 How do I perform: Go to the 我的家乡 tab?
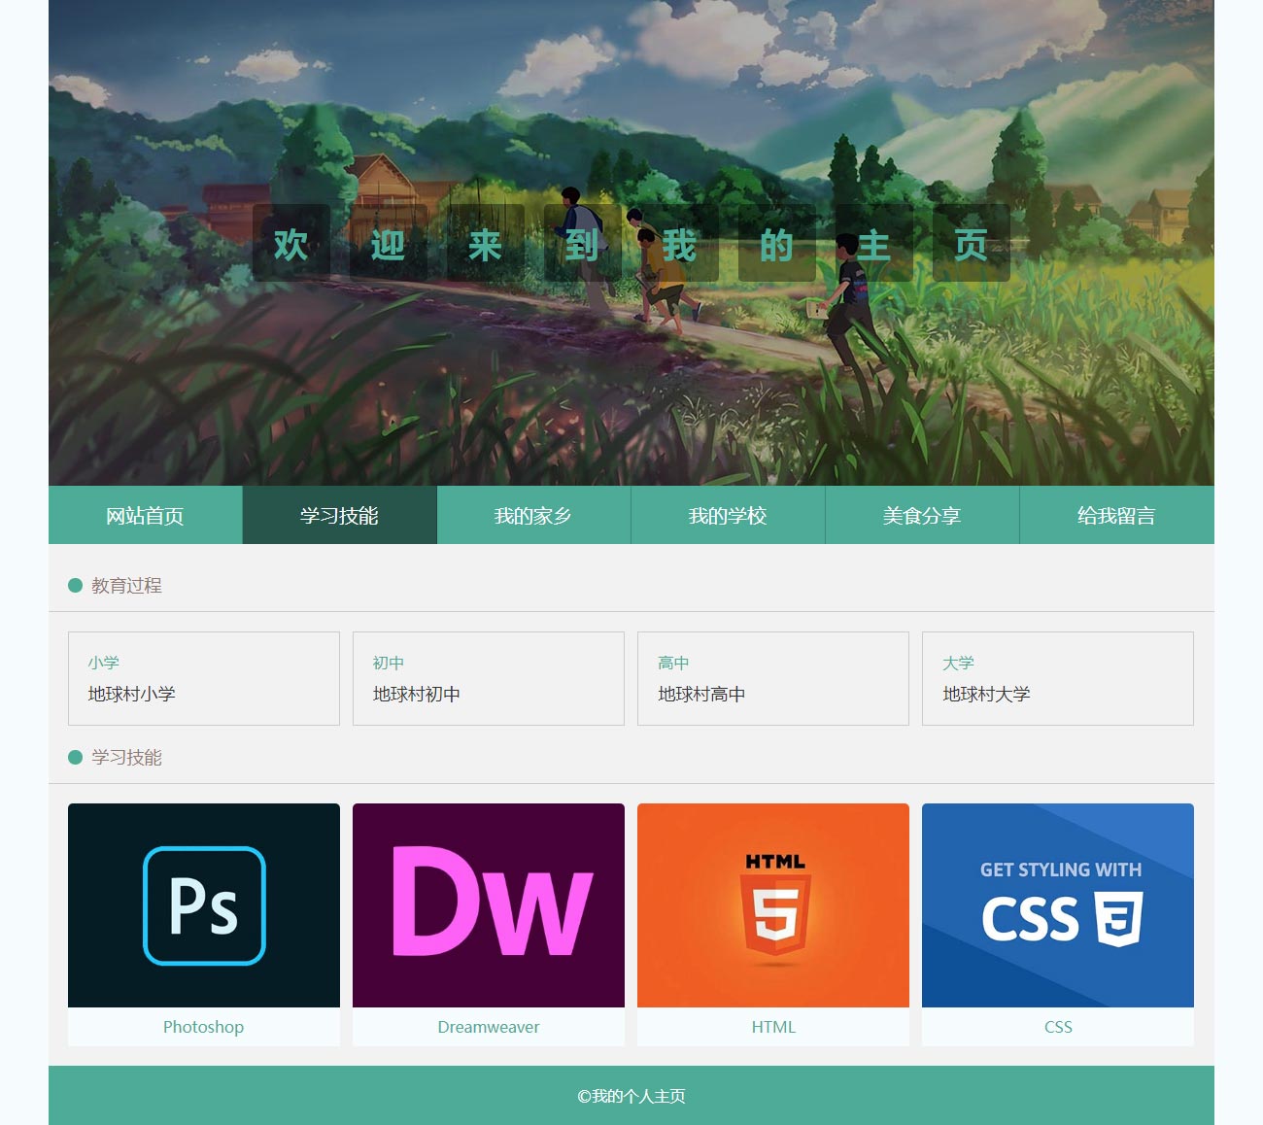534,515
